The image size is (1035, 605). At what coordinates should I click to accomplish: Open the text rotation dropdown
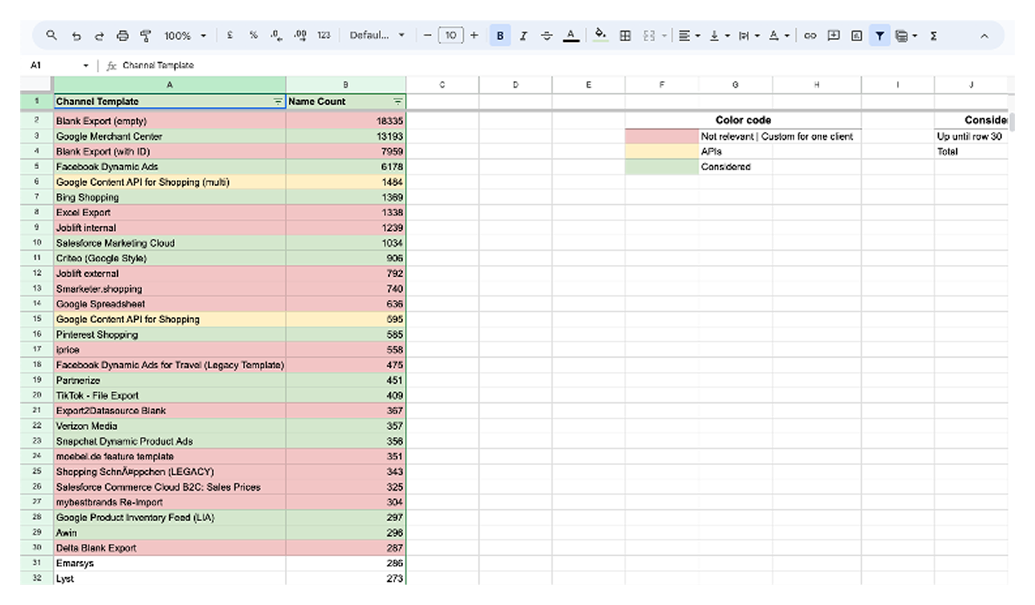coord(778,36)
